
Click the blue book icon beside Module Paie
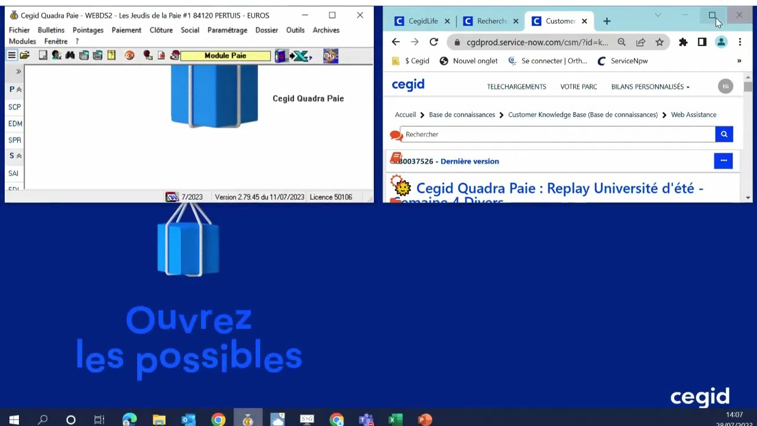(280, 56)
